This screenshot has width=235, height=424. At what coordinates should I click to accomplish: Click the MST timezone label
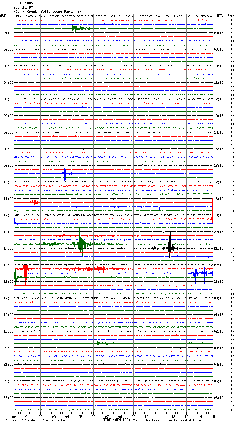coord(3,16)
